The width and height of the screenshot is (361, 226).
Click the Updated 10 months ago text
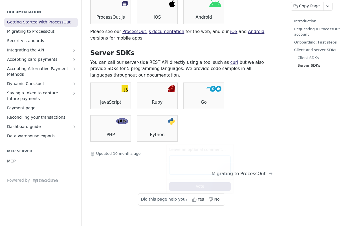point(118,154)
